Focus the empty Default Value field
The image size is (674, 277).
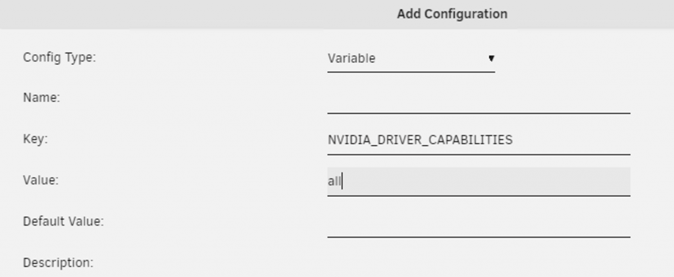coord(478,223)
